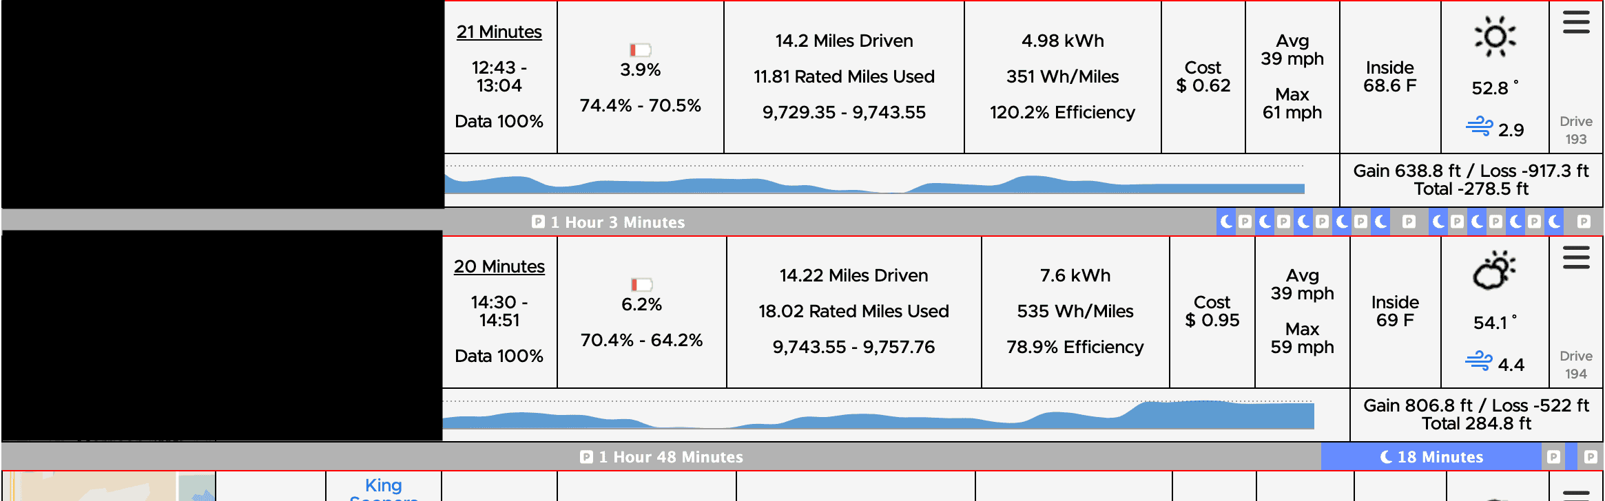The height and width of the screenshot is (501, 1605).
Task: Open the 20 Minutes drive link
Action: [x=499, y=266]
